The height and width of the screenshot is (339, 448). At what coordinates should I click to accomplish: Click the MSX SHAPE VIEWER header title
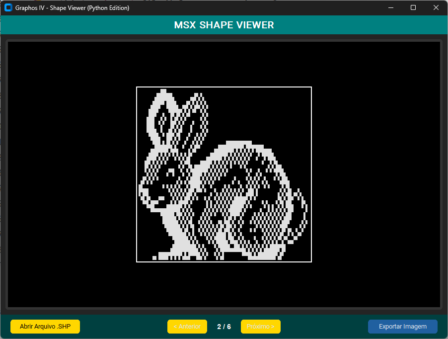click(224, 25)
